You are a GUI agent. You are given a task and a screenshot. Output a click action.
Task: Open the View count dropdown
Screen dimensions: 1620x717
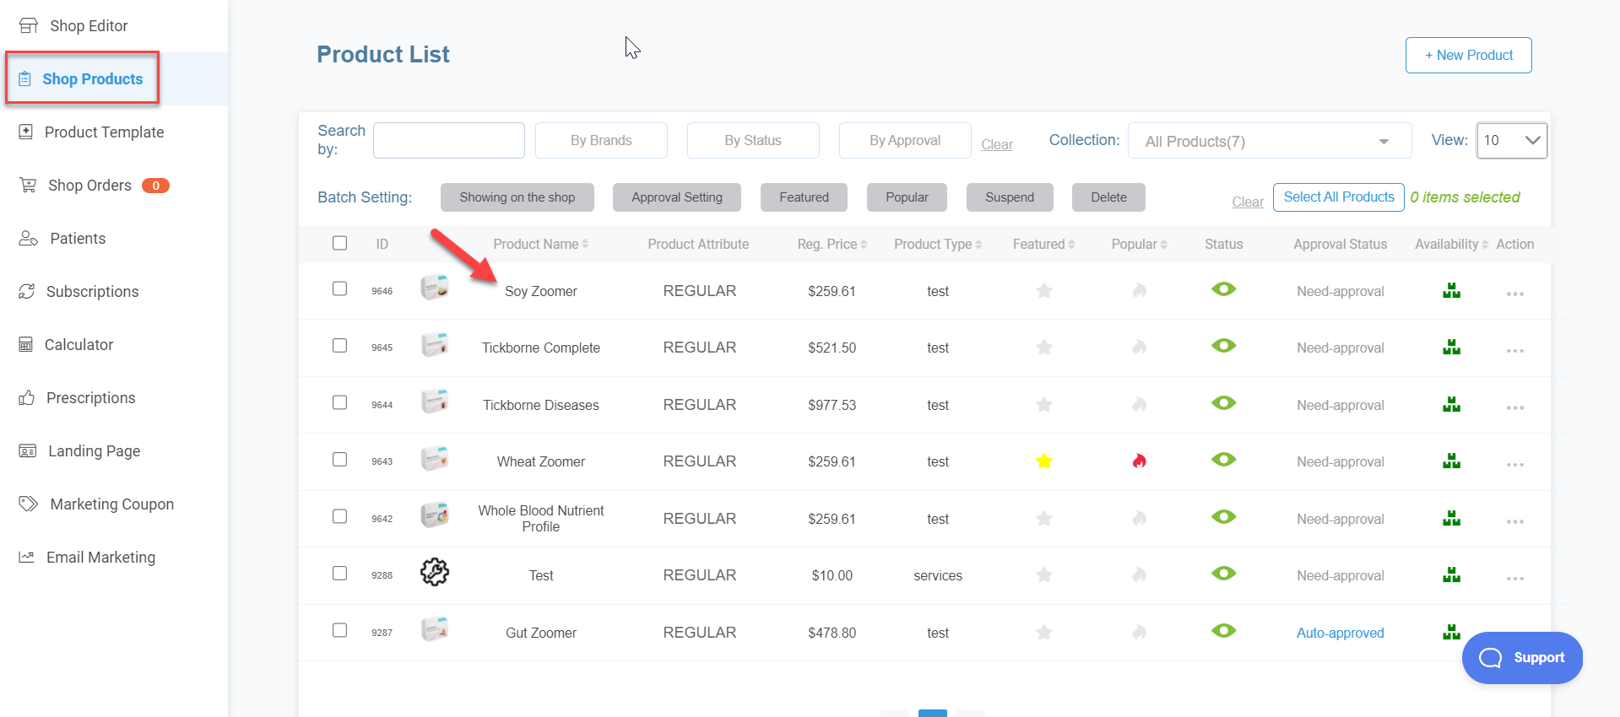[x=1512, y=140]
